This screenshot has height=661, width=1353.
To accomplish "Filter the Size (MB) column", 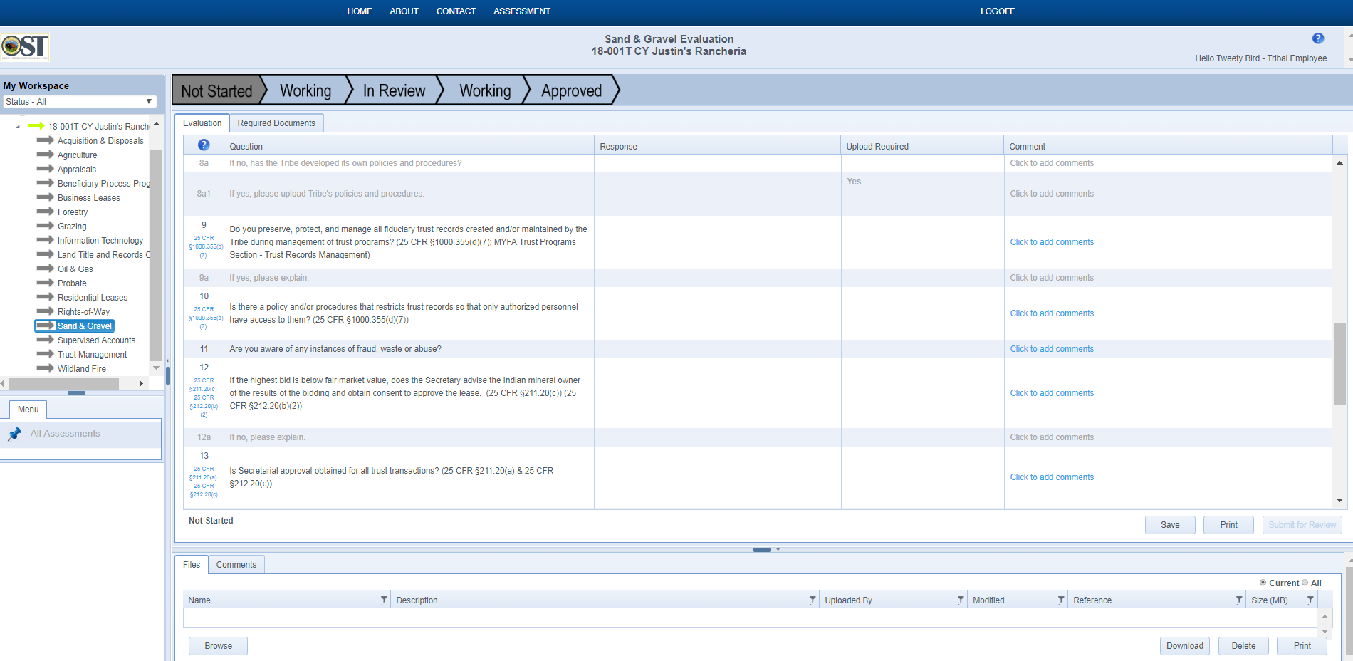I will (1310, 600).
